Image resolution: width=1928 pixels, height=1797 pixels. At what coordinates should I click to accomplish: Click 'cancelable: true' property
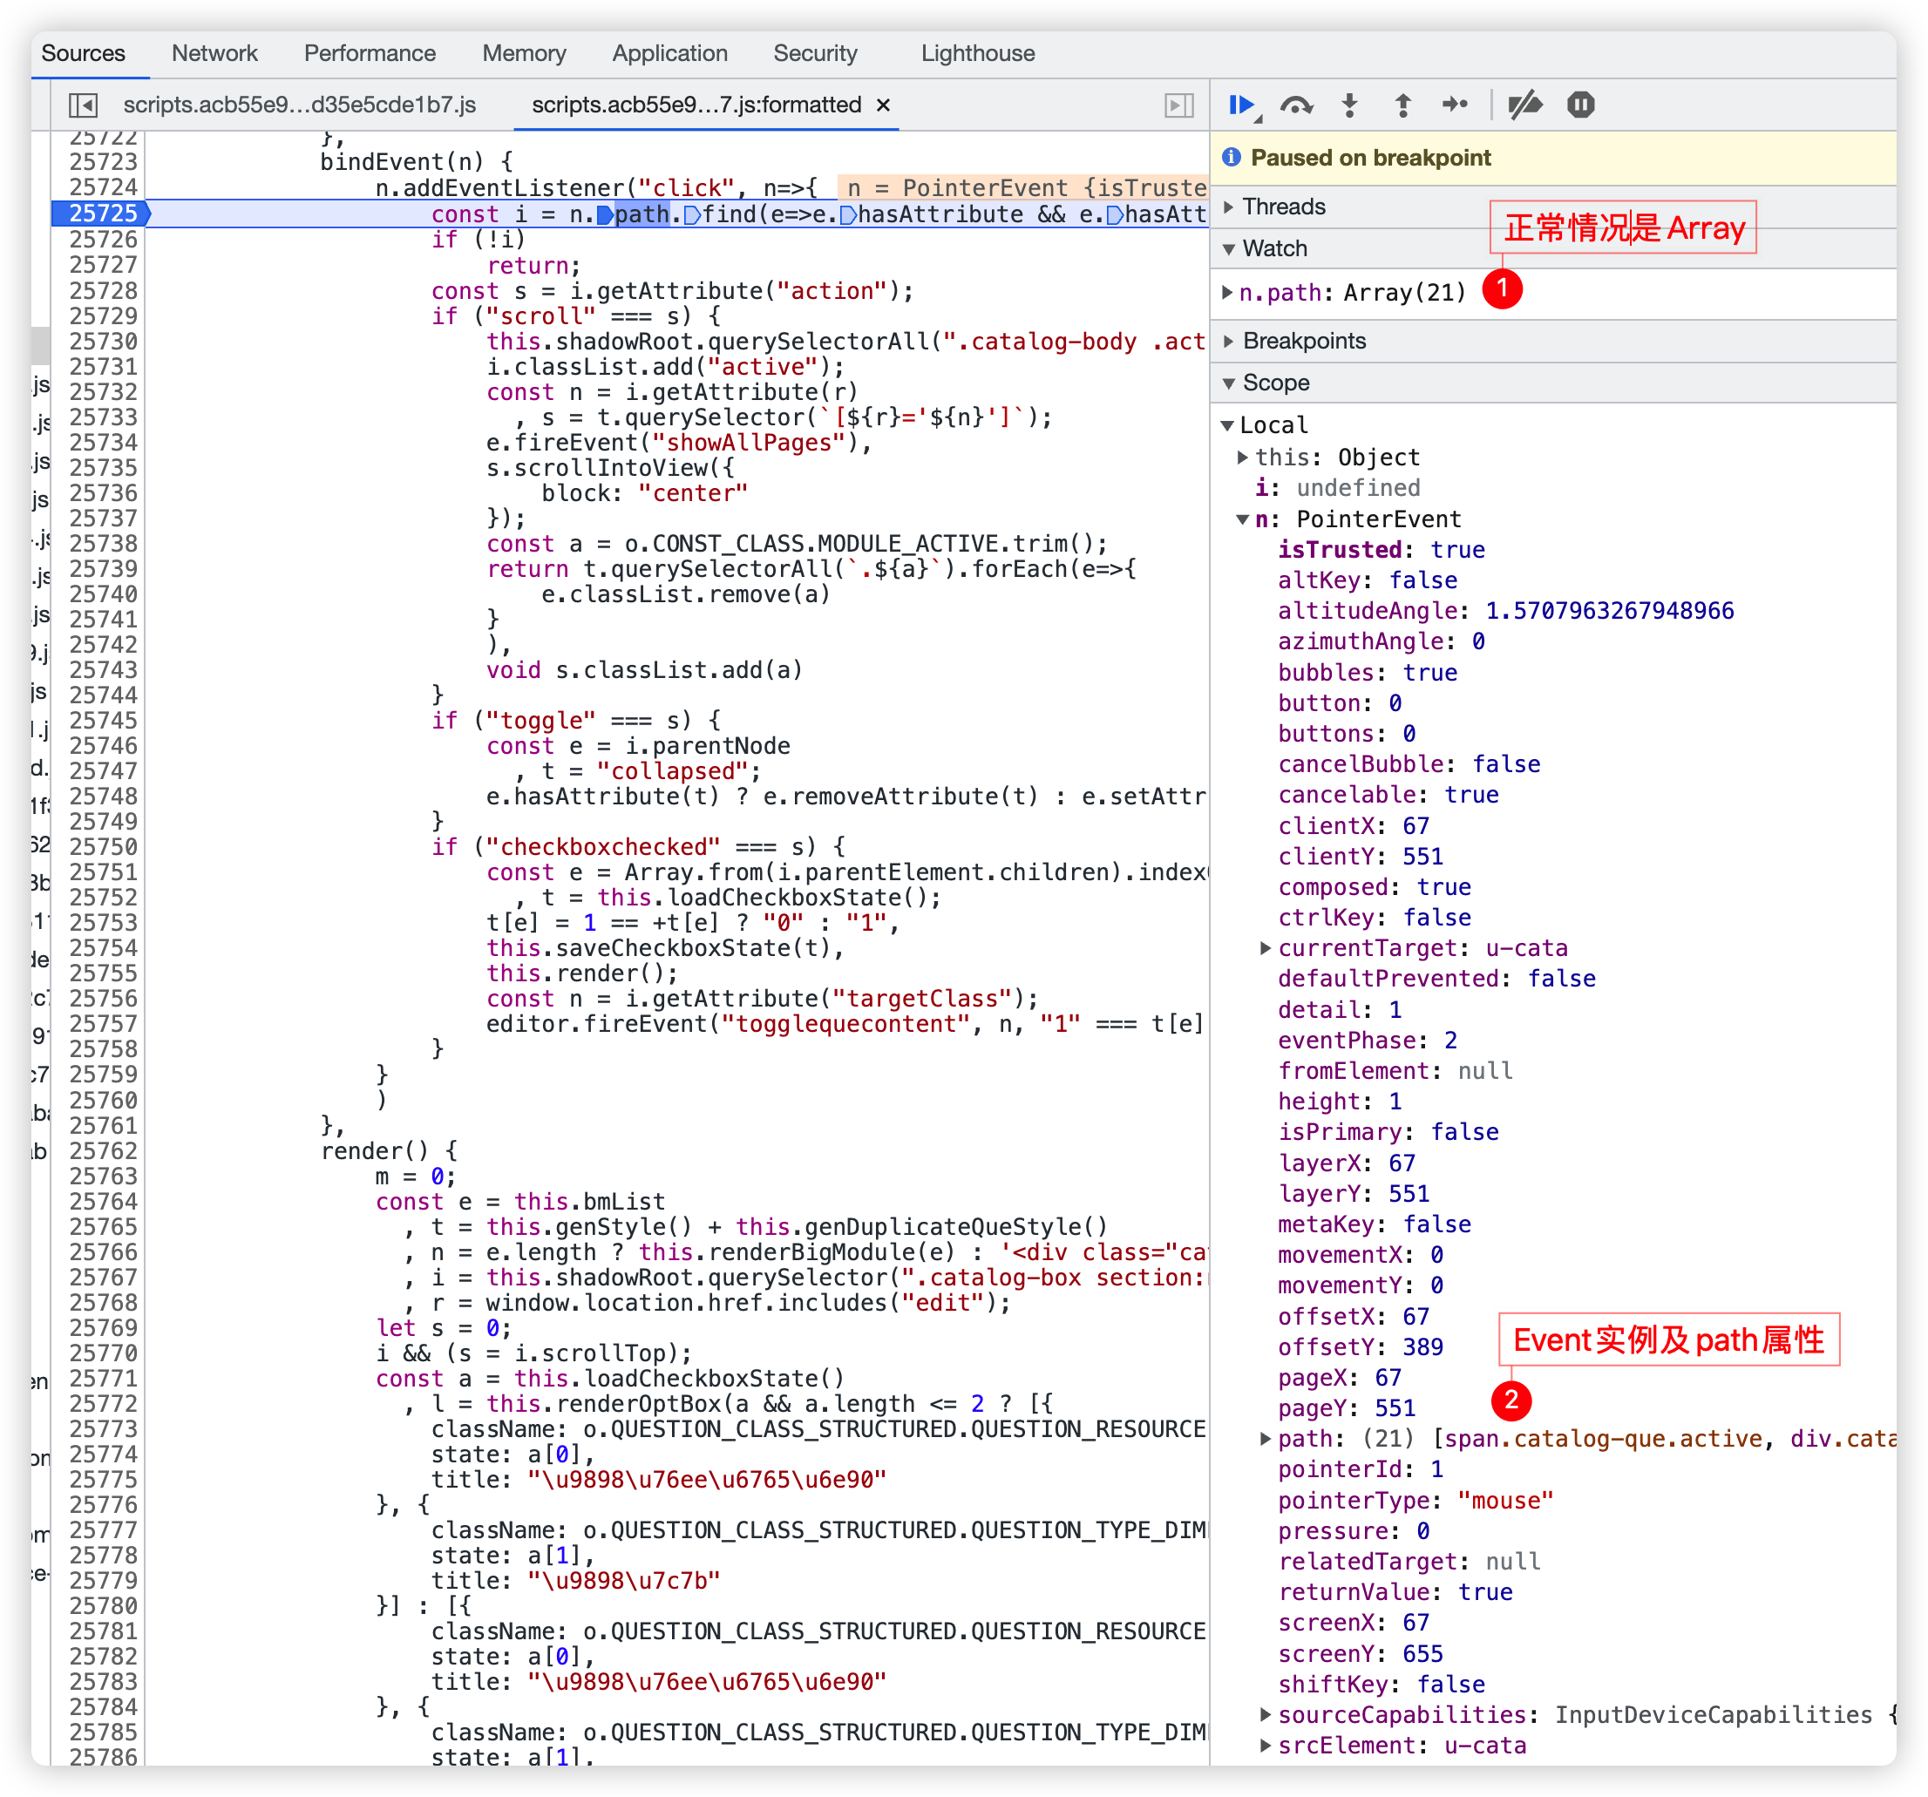point(1388,794)
